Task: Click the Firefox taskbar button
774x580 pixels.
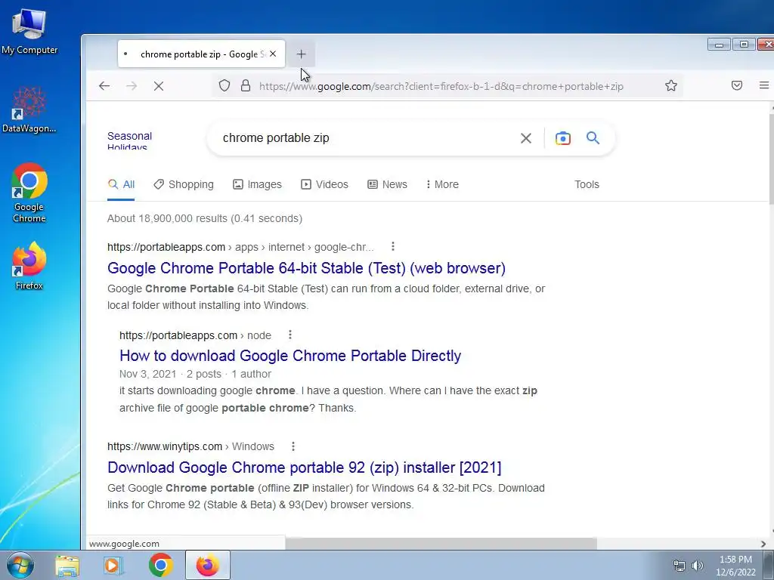Action: pyautogui.click(x=207, y=565)
